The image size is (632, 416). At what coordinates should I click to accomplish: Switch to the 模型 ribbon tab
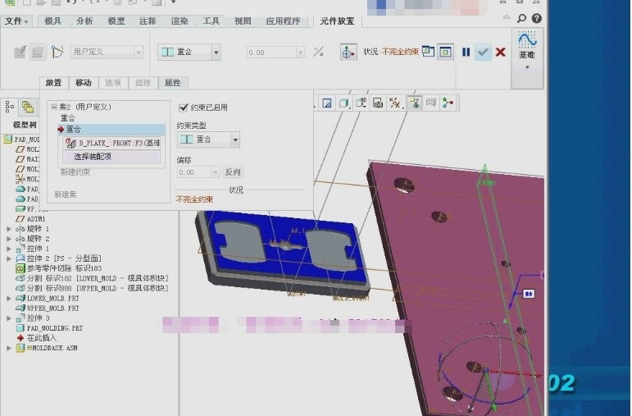(x=116, y=21)
